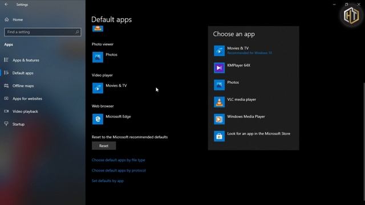Click the VLC cone icon in app list
The width and height of the screenshot is (365, 205).
coord(219,102)
